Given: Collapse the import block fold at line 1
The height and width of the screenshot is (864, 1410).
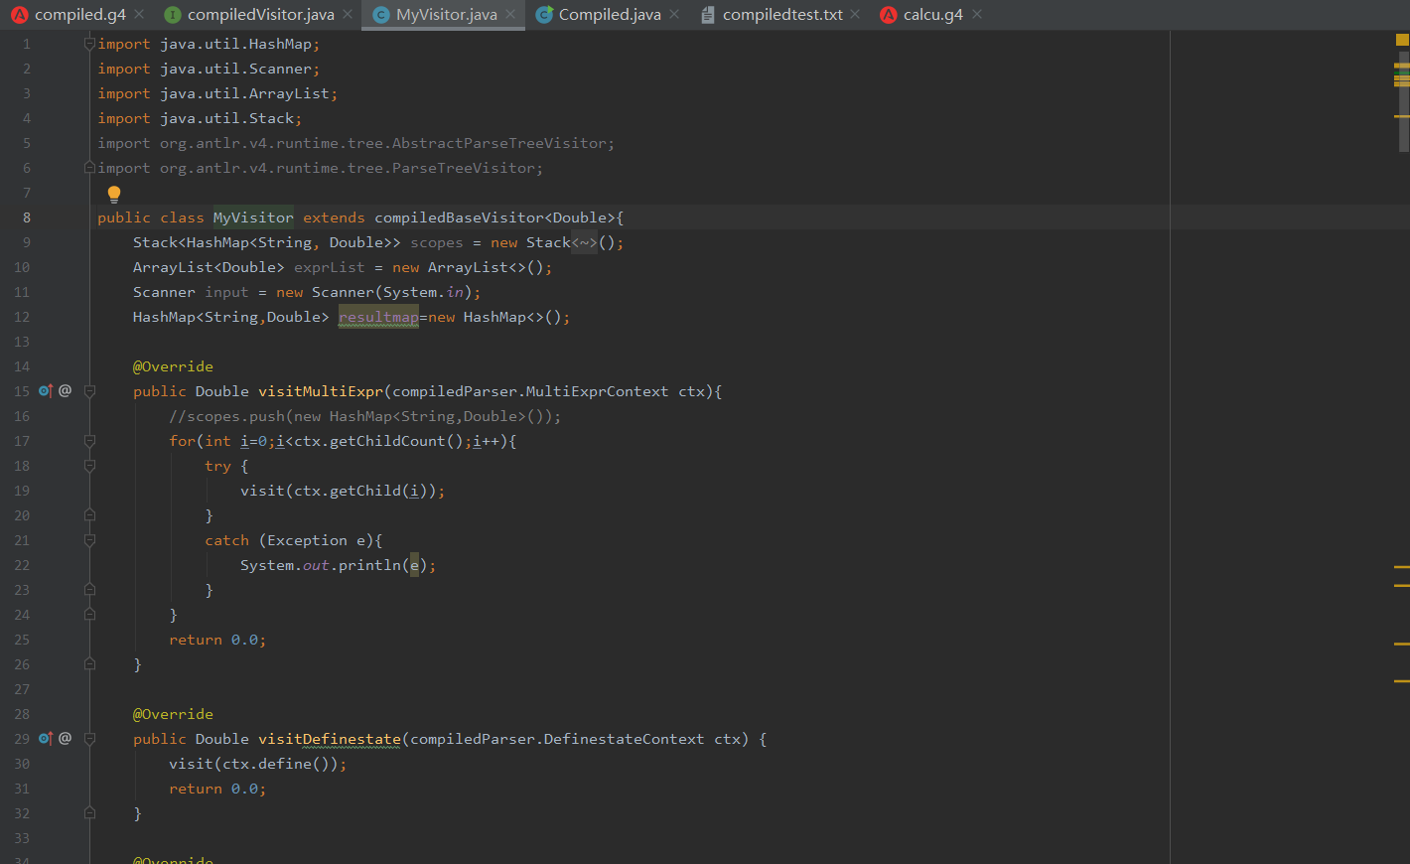Looking at the screenshot, I should point(89,44).
